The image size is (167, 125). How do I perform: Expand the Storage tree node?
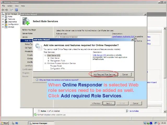pyautogui.click(x=3, y=27)
